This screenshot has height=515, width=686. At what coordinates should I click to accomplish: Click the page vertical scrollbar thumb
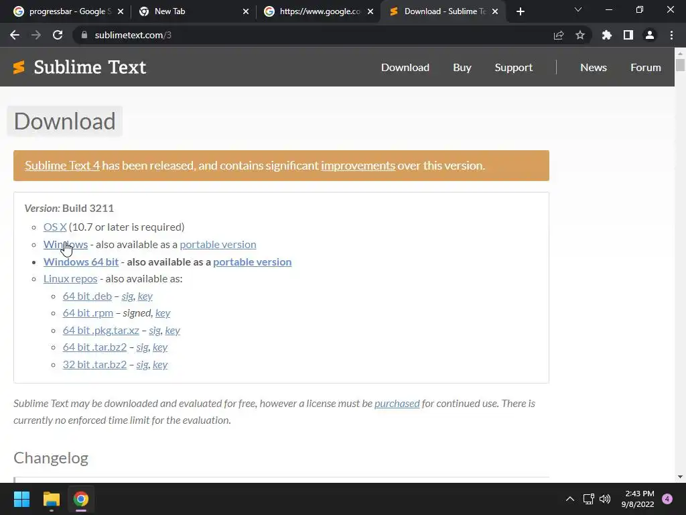(x=680, y=65)
